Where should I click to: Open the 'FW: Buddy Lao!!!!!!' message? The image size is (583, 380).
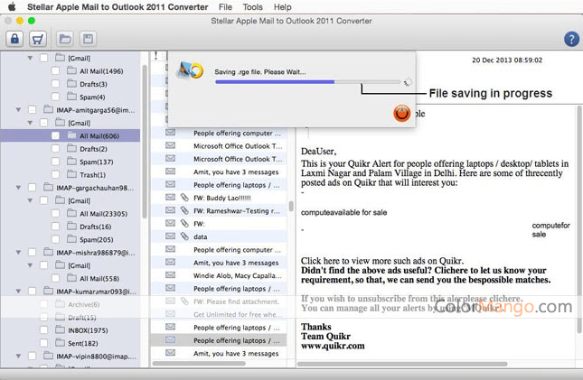[220, 198]
